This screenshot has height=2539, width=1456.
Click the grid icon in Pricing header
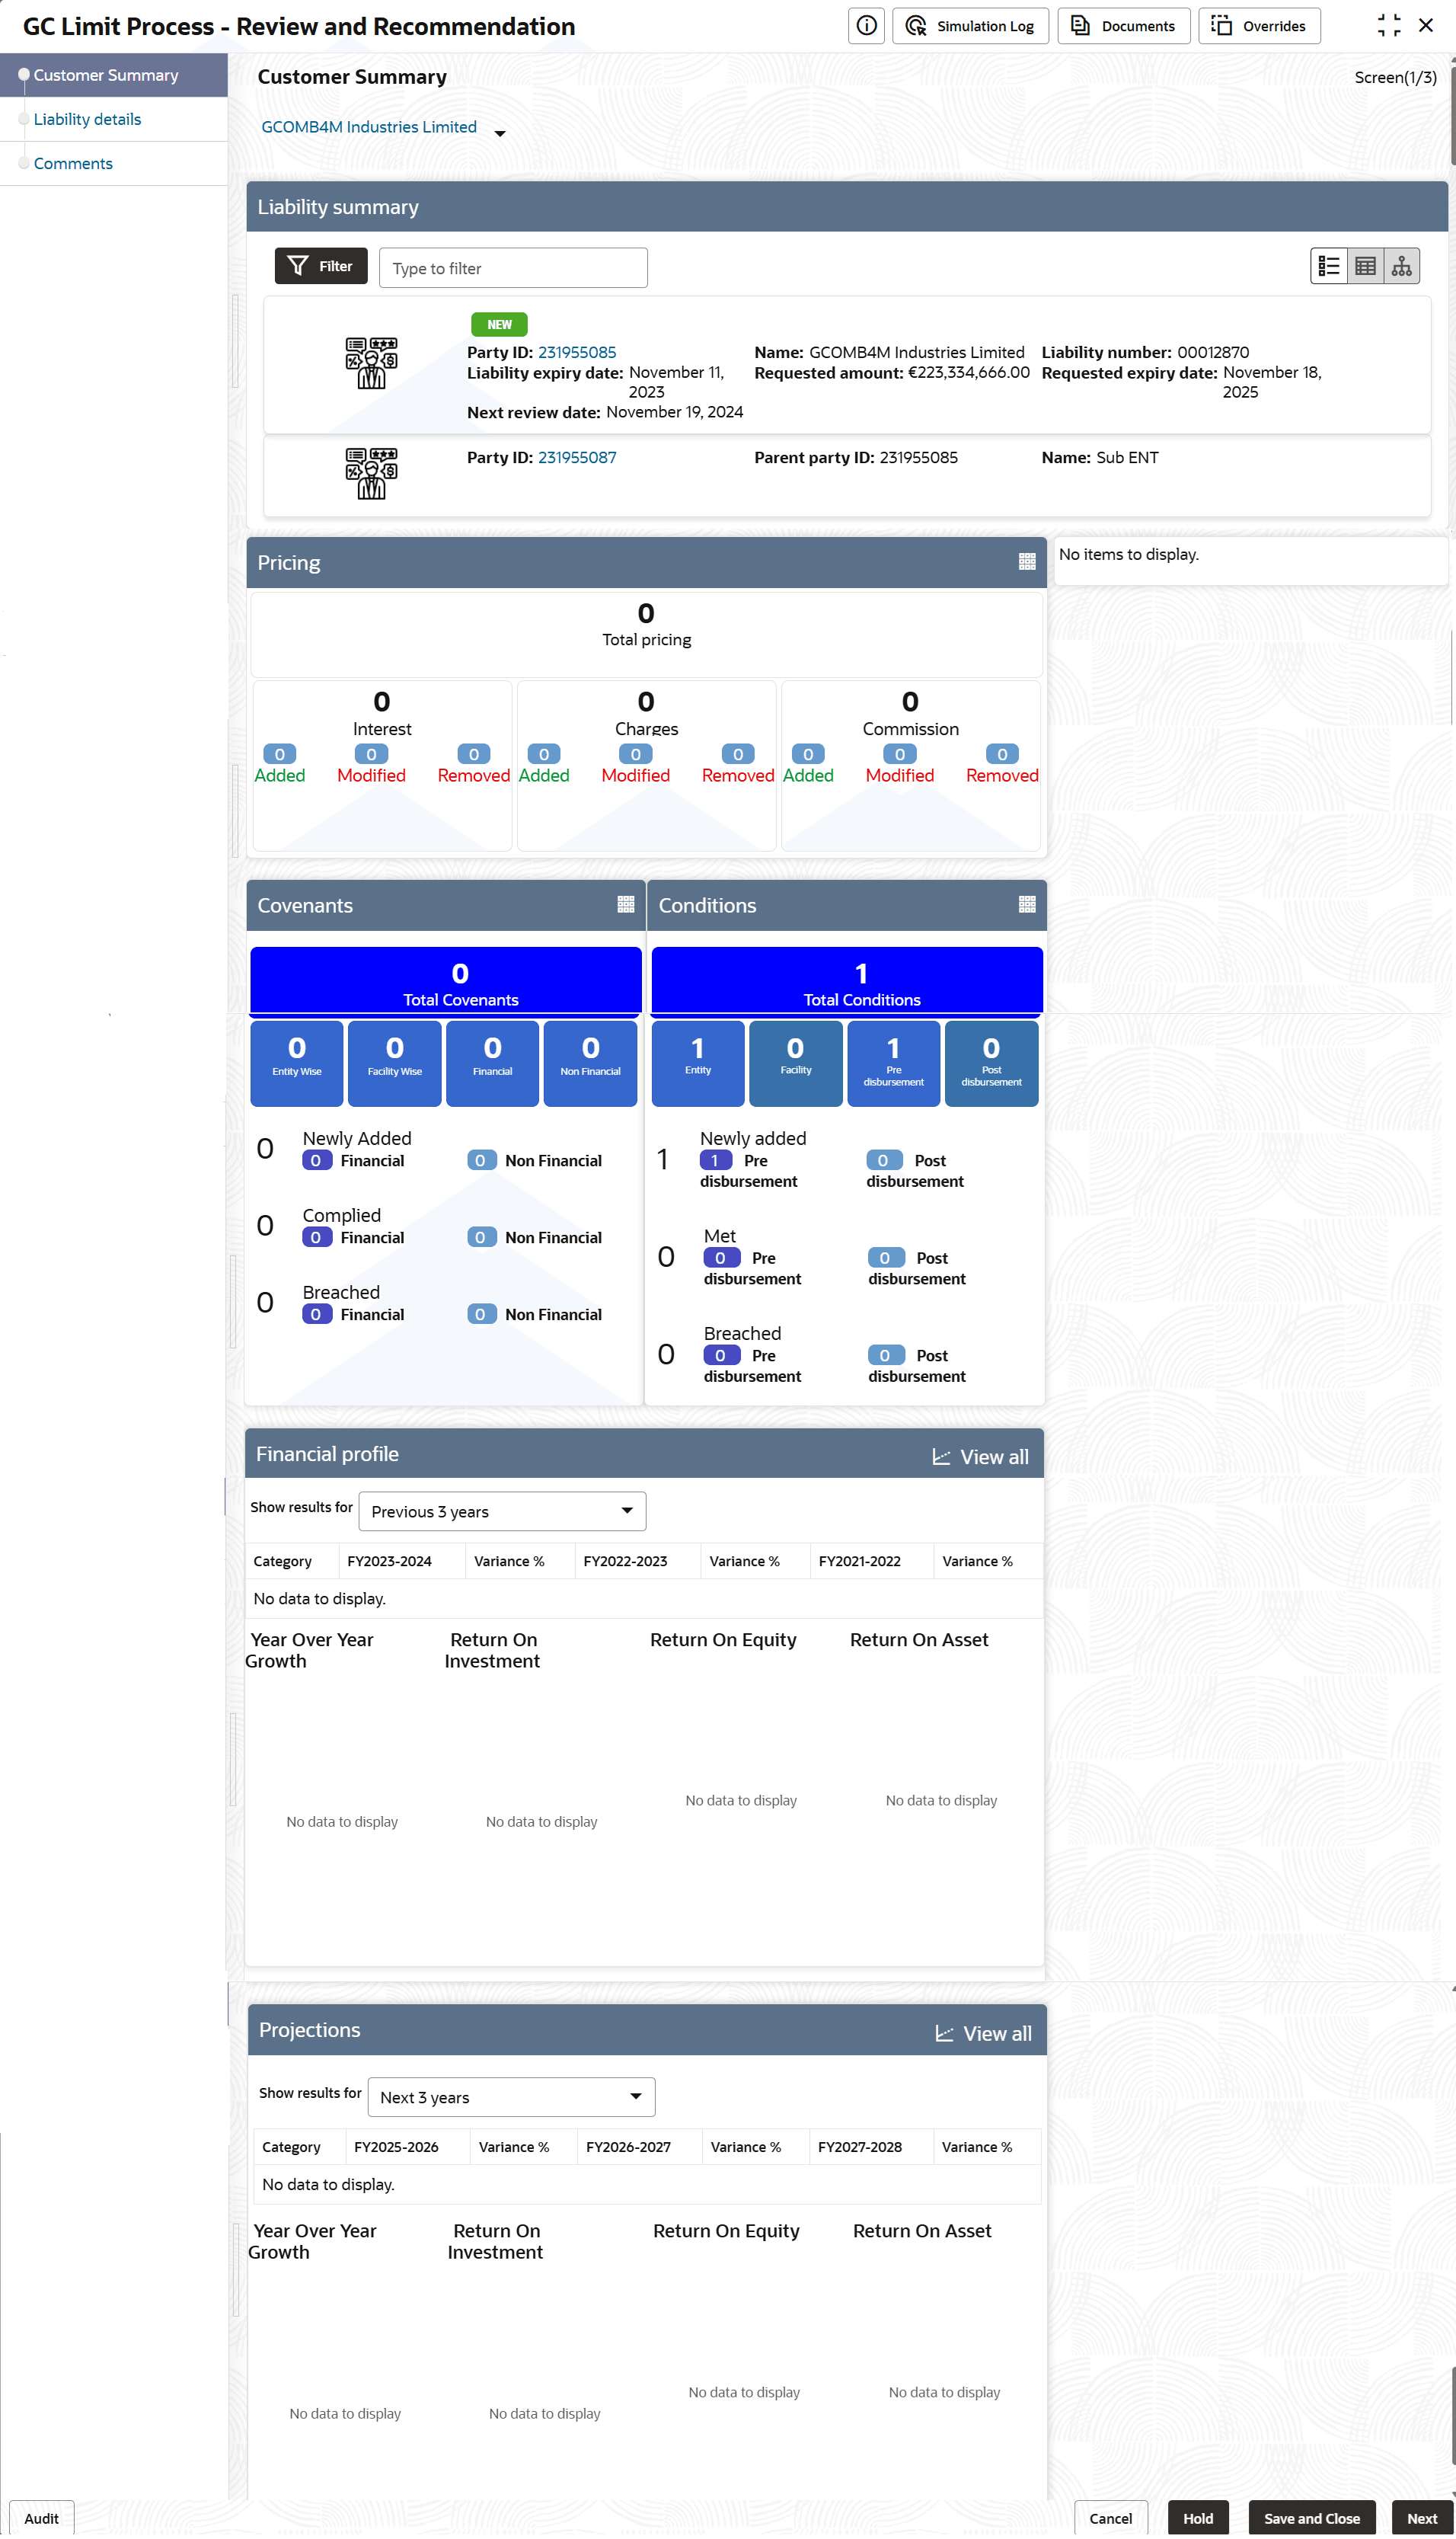click(1026, 562)
